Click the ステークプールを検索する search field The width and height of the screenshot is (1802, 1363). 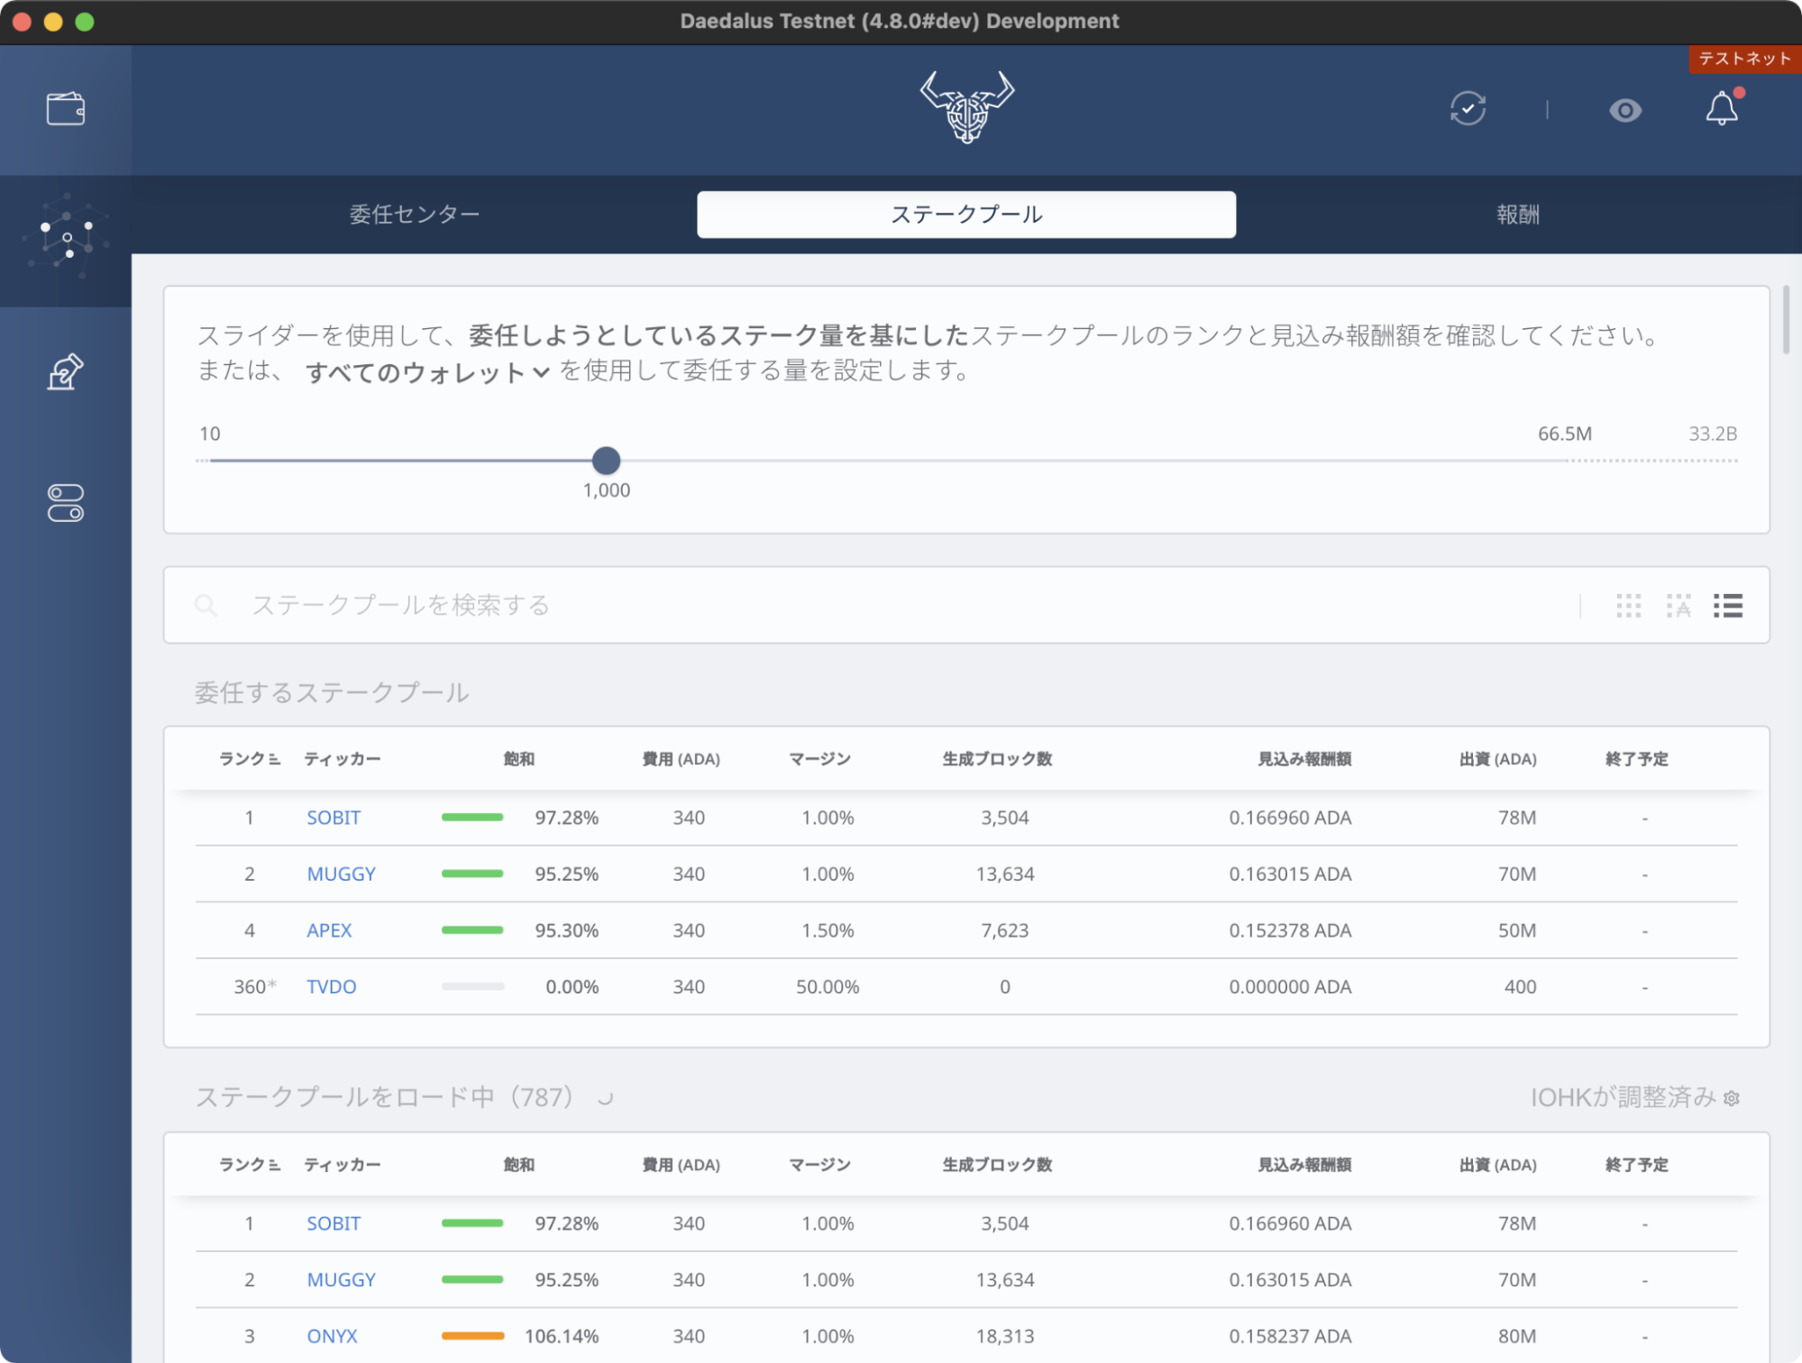pyautogui.click(x=901, y=605)
